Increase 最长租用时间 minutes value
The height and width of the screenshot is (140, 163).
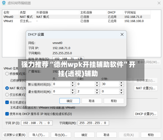(121, 90)
